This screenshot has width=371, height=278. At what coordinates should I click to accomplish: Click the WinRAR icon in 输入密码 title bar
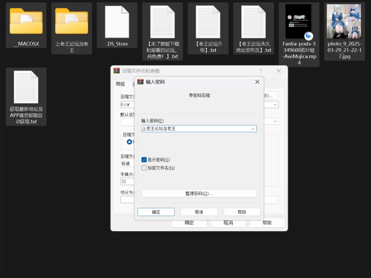point(140,82)
